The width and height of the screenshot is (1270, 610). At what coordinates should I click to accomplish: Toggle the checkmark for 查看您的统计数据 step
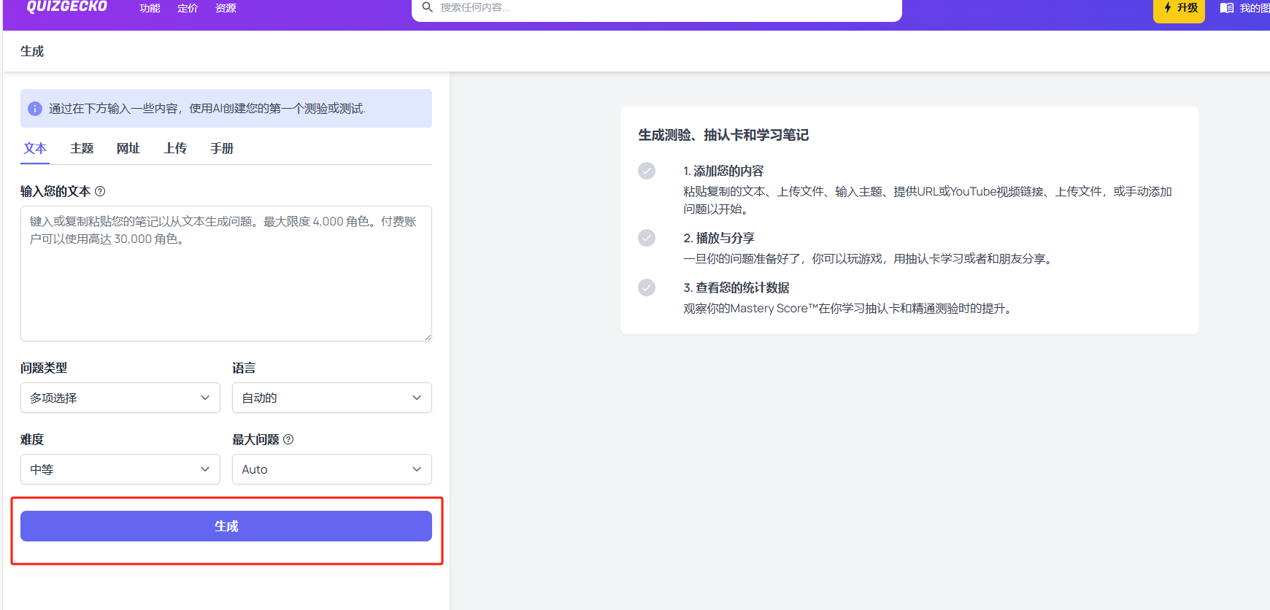tap(647, 287)
